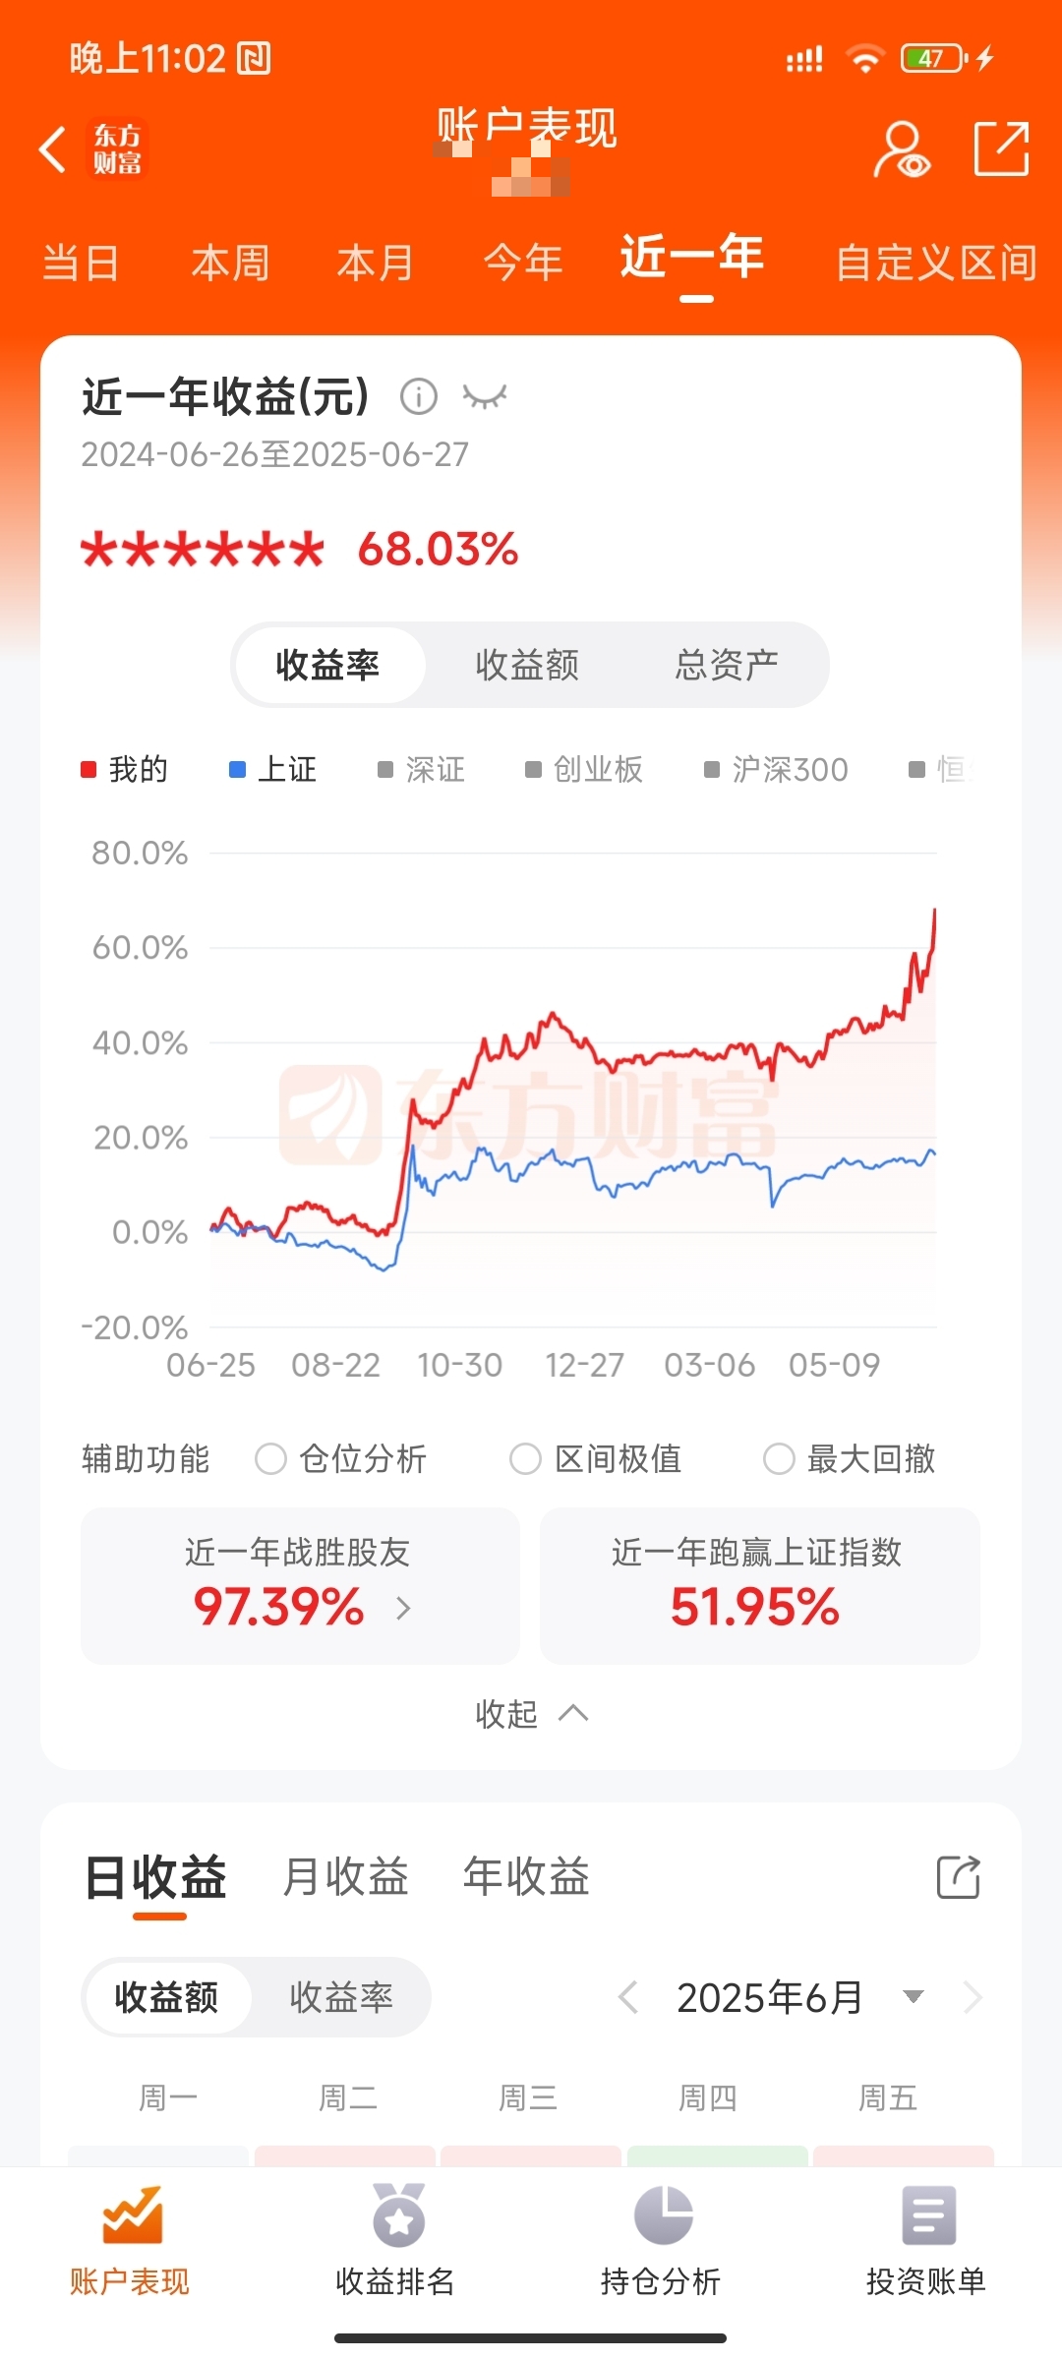Open 持仓分析 pie chart icon
Screen dimensions: 1062x2360
tap(664, 2216)
